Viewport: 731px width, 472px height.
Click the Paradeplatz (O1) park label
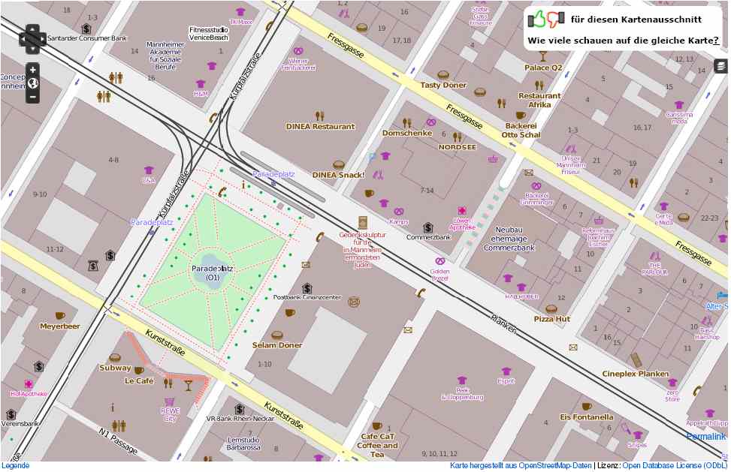click(213, 273)
